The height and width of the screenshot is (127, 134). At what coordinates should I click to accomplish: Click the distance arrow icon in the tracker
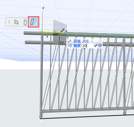tap(70, 41)
